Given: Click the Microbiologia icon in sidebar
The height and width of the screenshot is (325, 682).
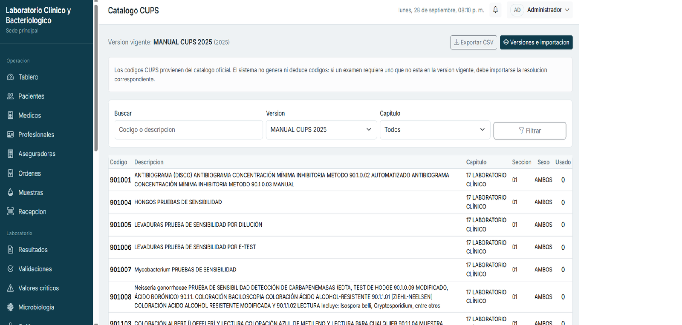Looking at the screenshot, I should pyautogui.click(x=11, y=307).
